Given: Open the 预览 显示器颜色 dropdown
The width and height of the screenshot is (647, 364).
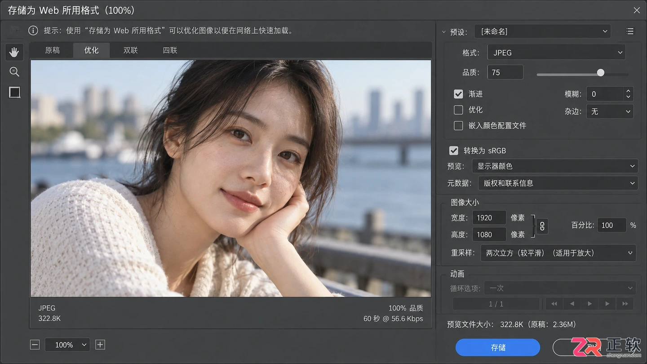Looking at the screenshot, I should point(555,166).
